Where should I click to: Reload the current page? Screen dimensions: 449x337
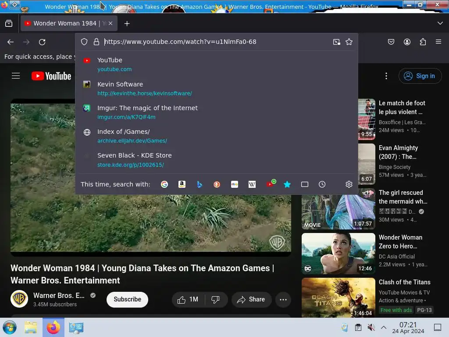click(42, 42)
